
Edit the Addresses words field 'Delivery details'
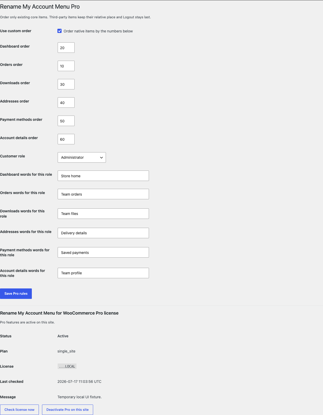(x=103, y=233)
